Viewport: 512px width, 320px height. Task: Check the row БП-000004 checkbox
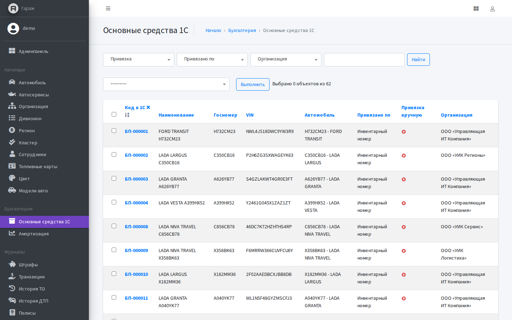click(114, 202)
